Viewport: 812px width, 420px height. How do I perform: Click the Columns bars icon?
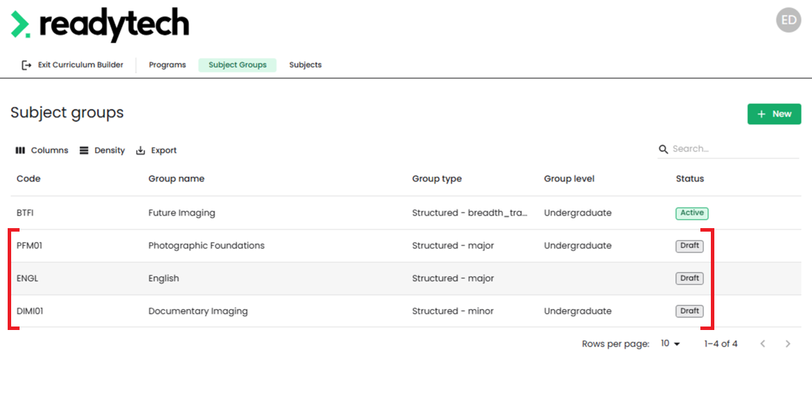20,150
